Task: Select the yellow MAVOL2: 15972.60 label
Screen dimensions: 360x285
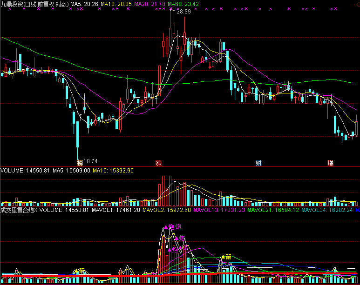Action: point(167,210)
